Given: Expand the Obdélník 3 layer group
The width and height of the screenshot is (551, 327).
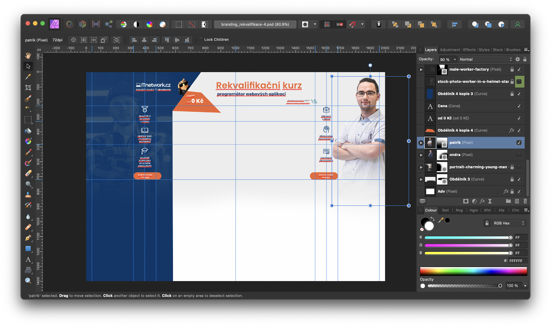Looking at the screenshot, I should [x=421, y=179].
